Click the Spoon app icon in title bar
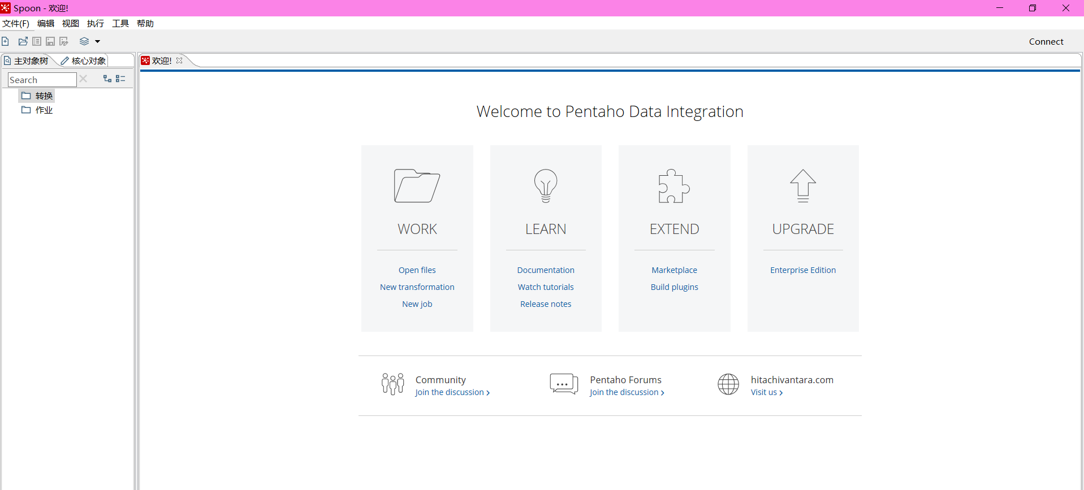Image resolution: width=1084 pixels, height=490 pixels. point(6,8)
